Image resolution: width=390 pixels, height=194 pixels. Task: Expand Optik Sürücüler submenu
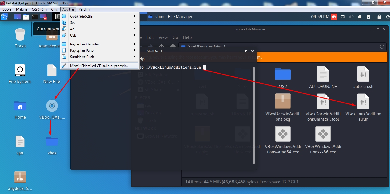click(100, 16)
